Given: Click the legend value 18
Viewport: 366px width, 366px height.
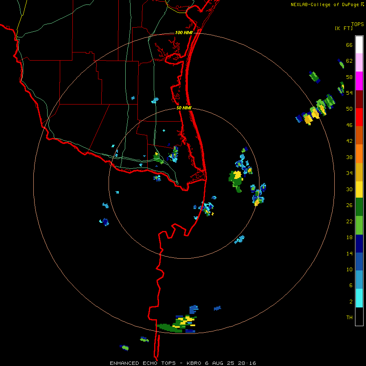Looking at the screenshot, I should (x=349, y=237).
